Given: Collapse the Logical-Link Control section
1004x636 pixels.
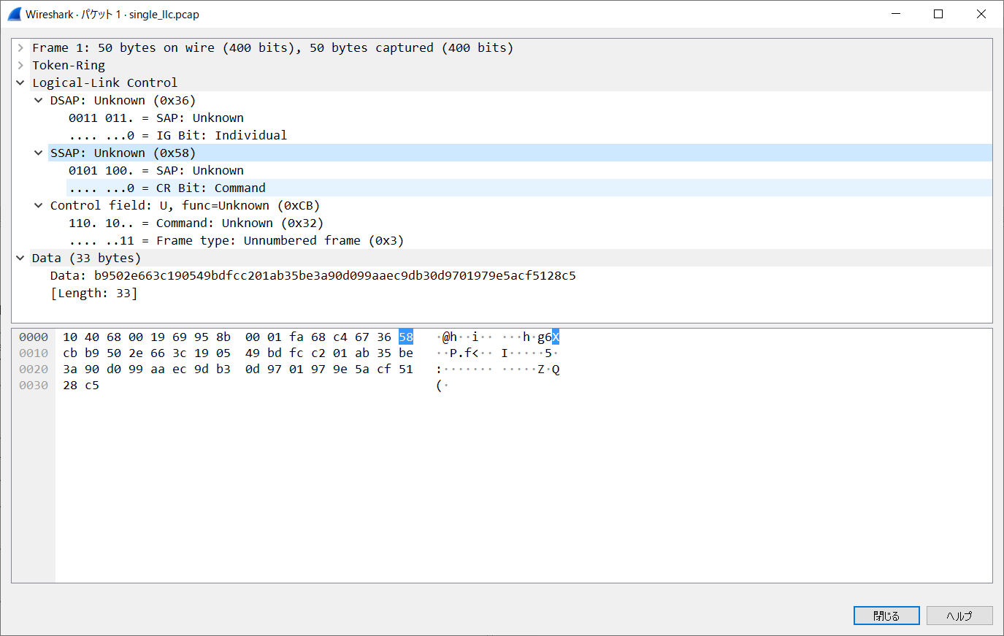Looking at the screenshot, I should click(20, 83).
